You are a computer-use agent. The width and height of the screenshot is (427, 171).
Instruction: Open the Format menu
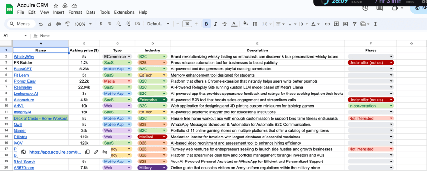pos(75,12)
